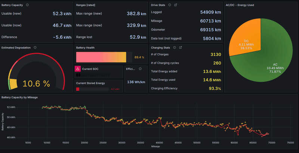Click the Efficiency panel info icon
This screenshot has height=153, width=299.
141,69
